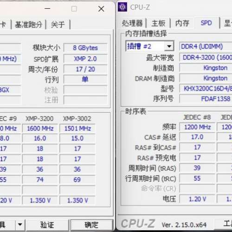Image resolution: width=232 pixels, height=232 pixels.
Task: Click the 1200 MHz cell under JEDEC #8
Action: [x=197, y=127]
